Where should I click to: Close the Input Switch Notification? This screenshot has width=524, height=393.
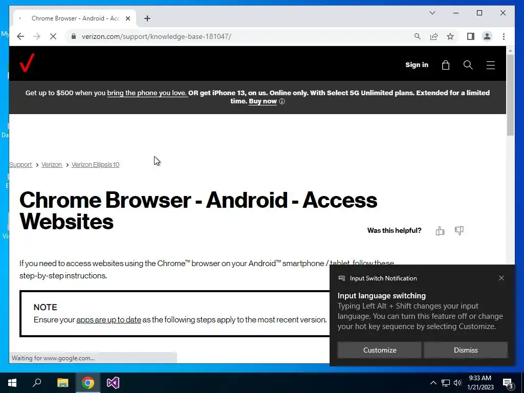pos(501,278)
